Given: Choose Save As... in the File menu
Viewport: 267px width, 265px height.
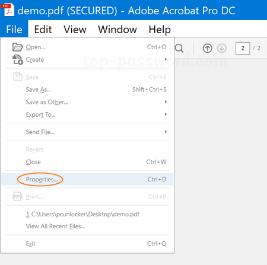Looking at the screenshot, I should [x=87, y=90].
